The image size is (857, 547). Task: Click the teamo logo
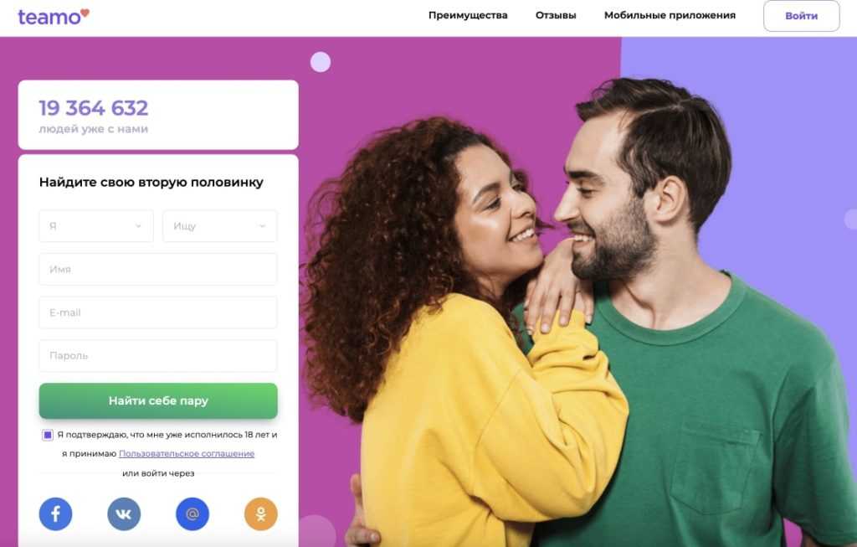tap(54, 17)
